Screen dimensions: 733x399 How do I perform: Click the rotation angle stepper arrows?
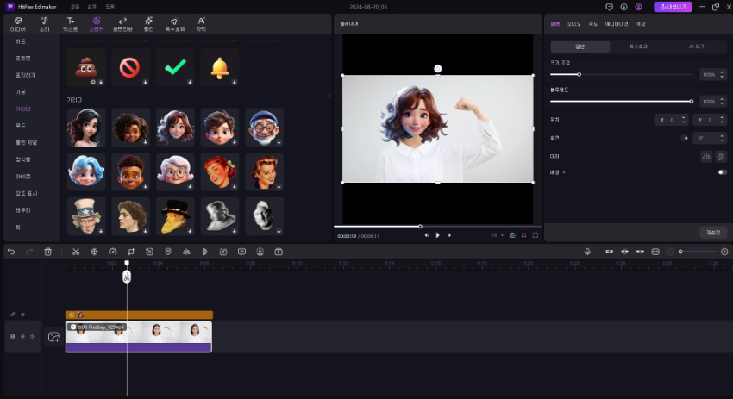[x=723, y=137]
